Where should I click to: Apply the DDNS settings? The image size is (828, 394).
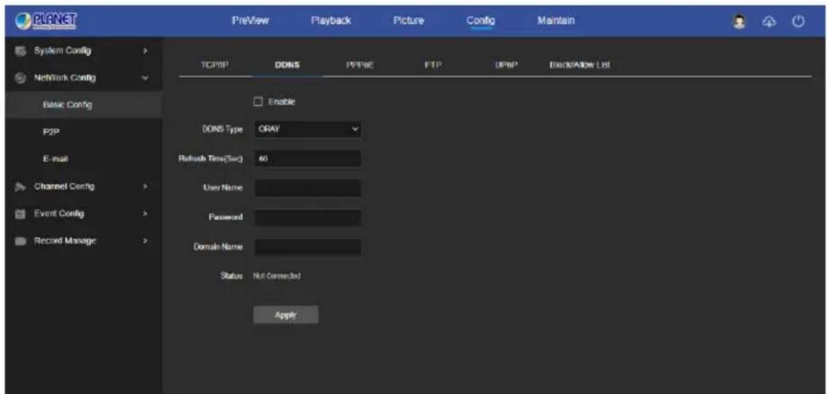(286, 315)
